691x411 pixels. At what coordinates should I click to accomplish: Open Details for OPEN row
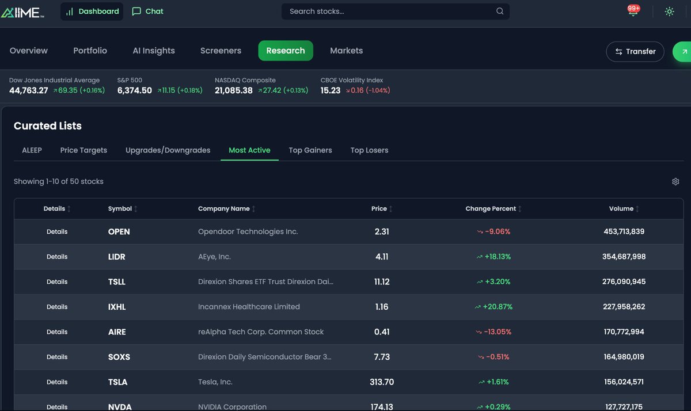point(57,232)
